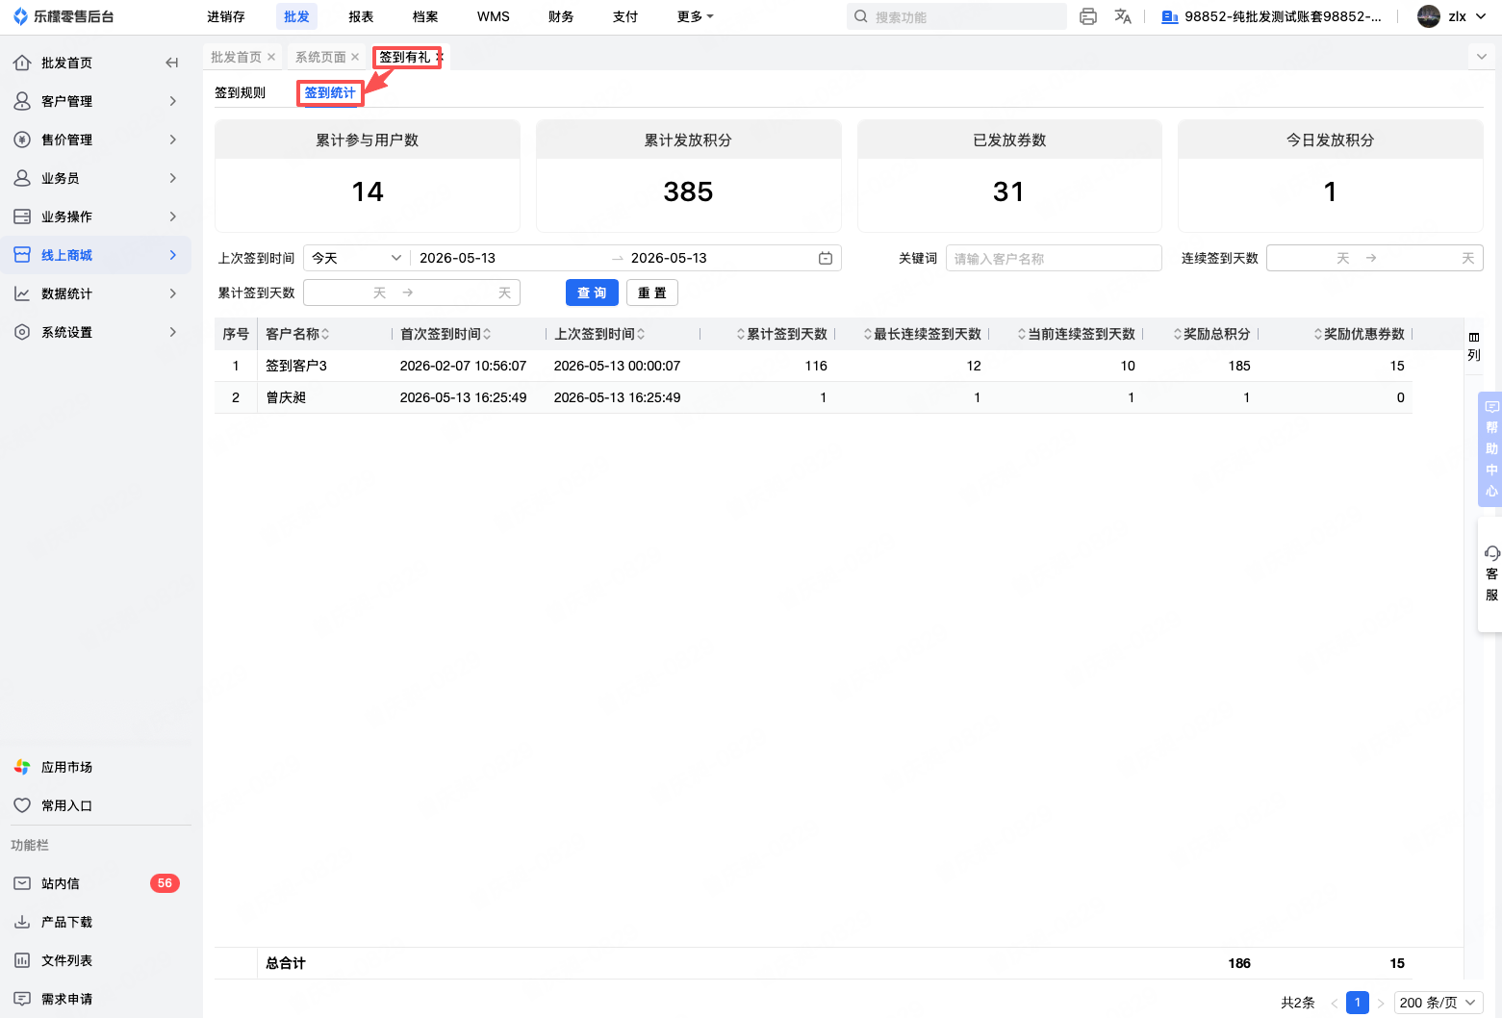Focus the 关键词 customer name field

pos(1054,258)
